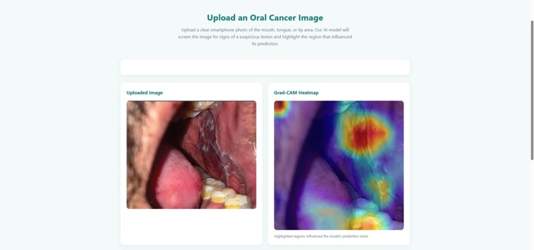Click the Grad-CAM heatmap image
Viewport: 534px width, 250px height.
point(339,165)
